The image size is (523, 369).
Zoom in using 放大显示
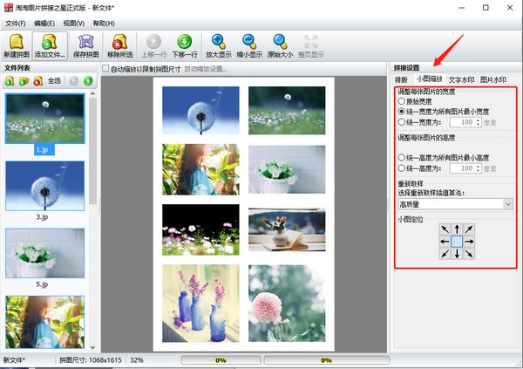pyautogui.click(x=219, y=45)
